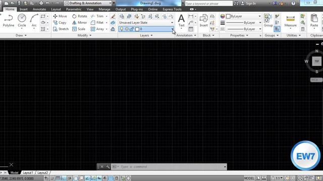This screenshot has height=181, width=323.
Task: Click the Paste clipboard tool
Action: [314, 21]
